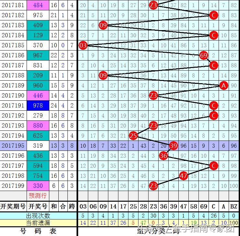Click the 58 column header

tap(194, 207)
